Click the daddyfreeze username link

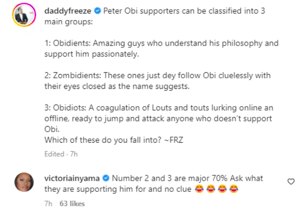pos(68,11)
